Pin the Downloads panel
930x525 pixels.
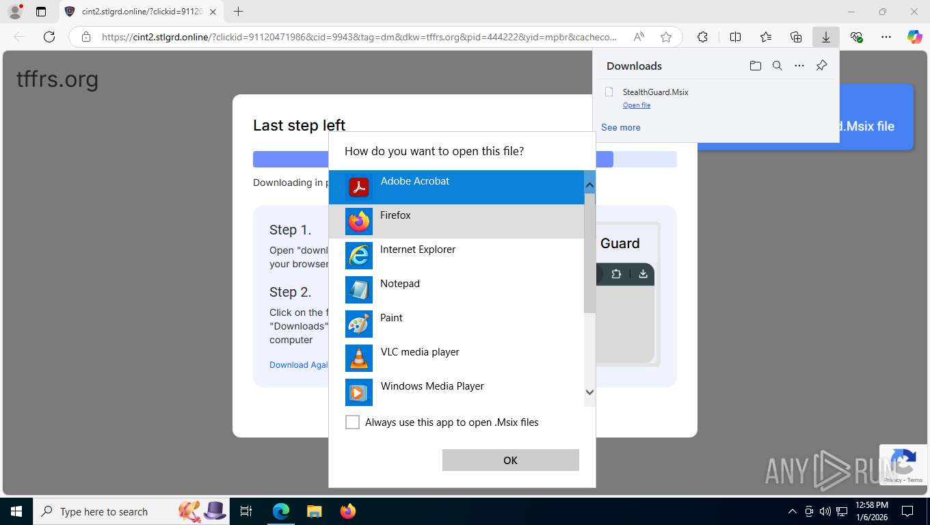click(821, 66)
